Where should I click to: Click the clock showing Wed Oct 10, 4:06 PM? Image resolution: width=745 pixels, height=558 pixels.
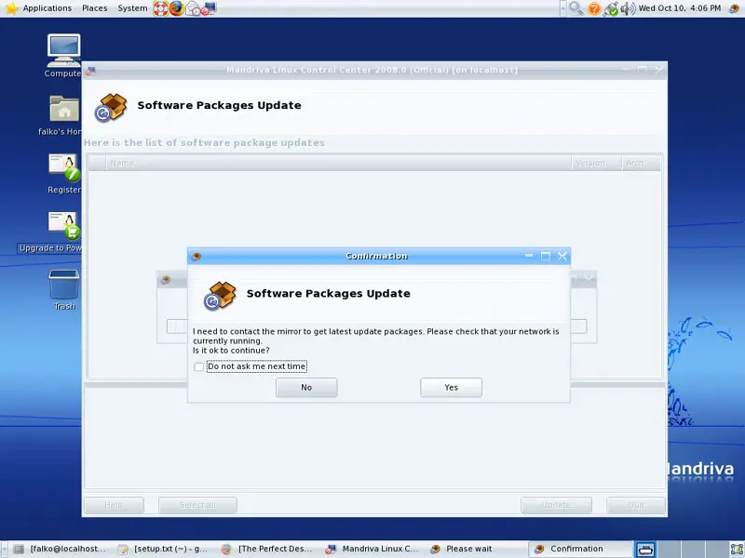(680, 8)
